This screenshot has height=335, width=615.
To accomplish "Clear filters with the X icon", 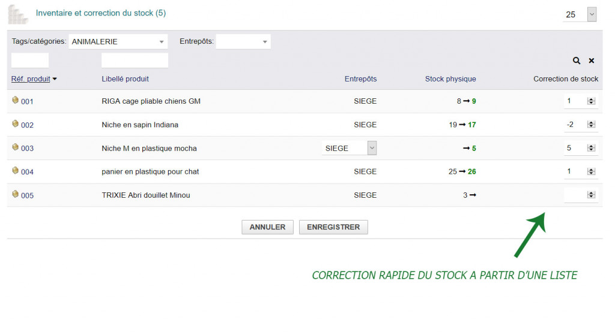I will coord(592,61).
